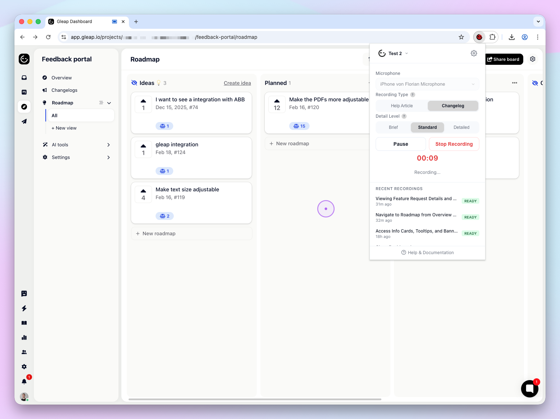
Task: Go back in browser history
Action: (x=22, y=37)
